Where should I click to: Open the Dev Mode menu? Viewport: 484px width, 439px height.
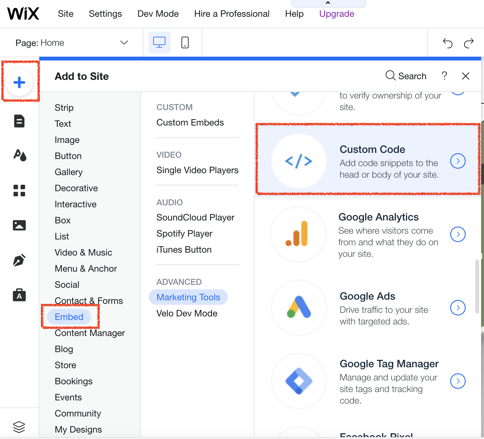click(158, 14)
